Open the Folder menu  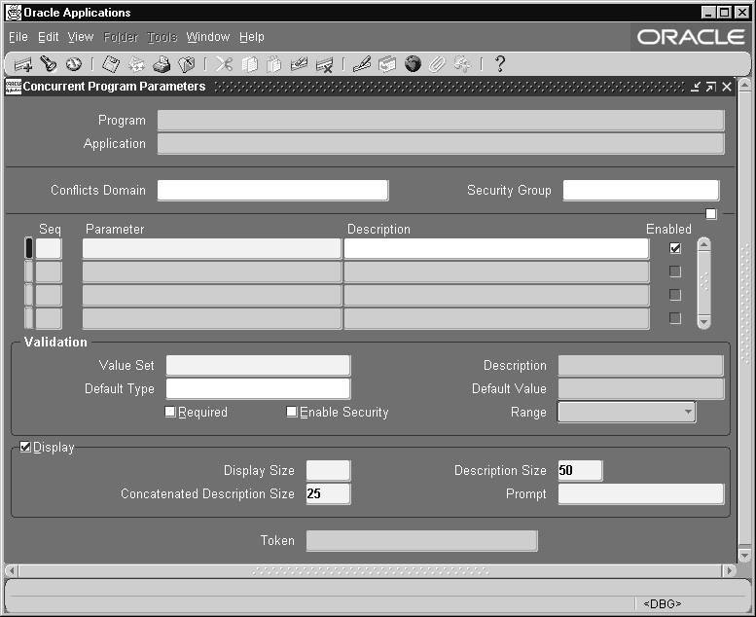[x=121, y=37]
